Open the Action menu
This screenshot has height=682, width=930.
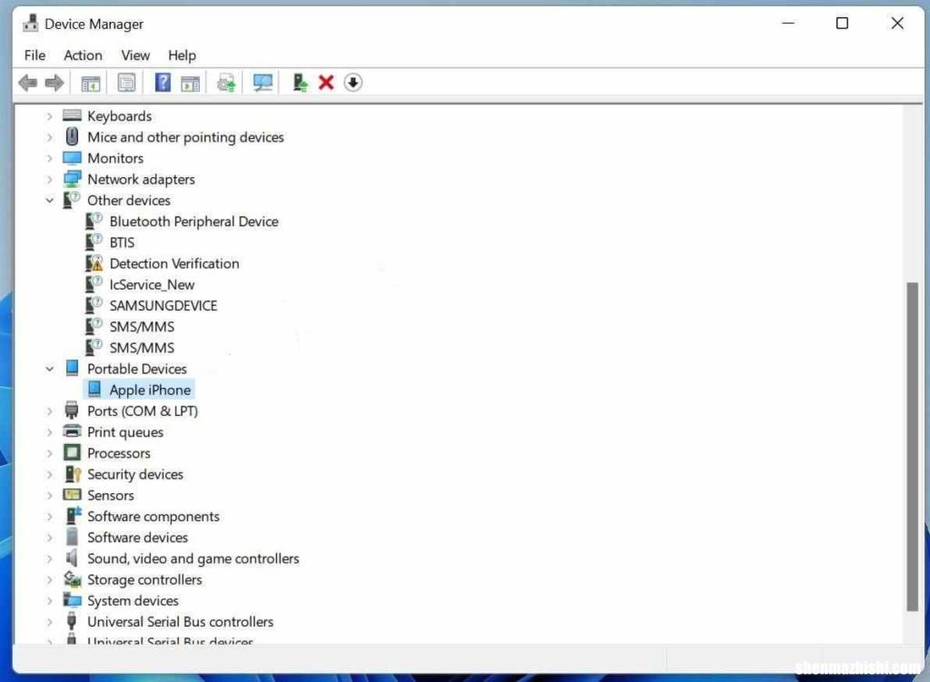83,55
